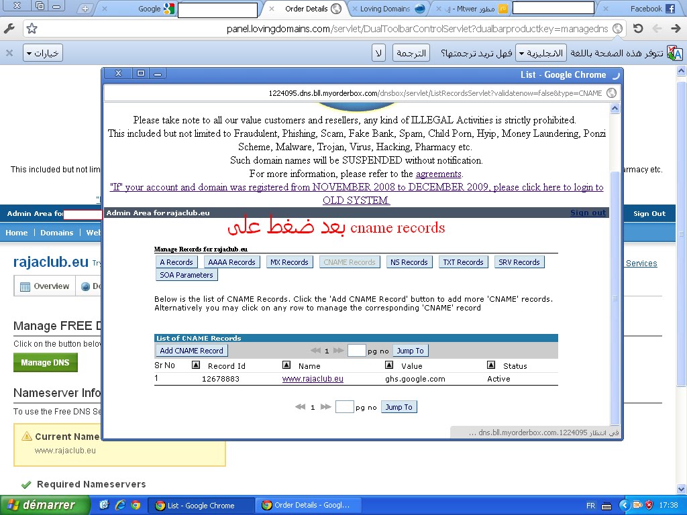
Task: Click the Overview tab icon for rajaclub.eu
Action: 25,286
